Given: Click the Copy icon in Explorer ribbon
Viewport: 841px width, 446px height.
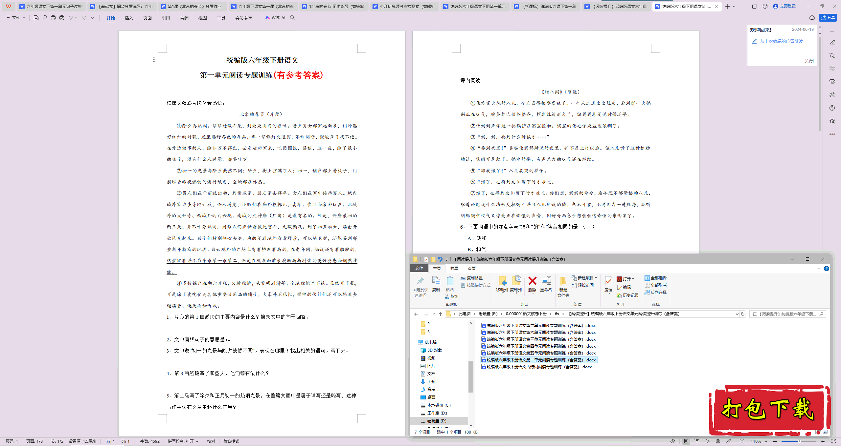Looking at the screenshot, I should coord(436,284).
